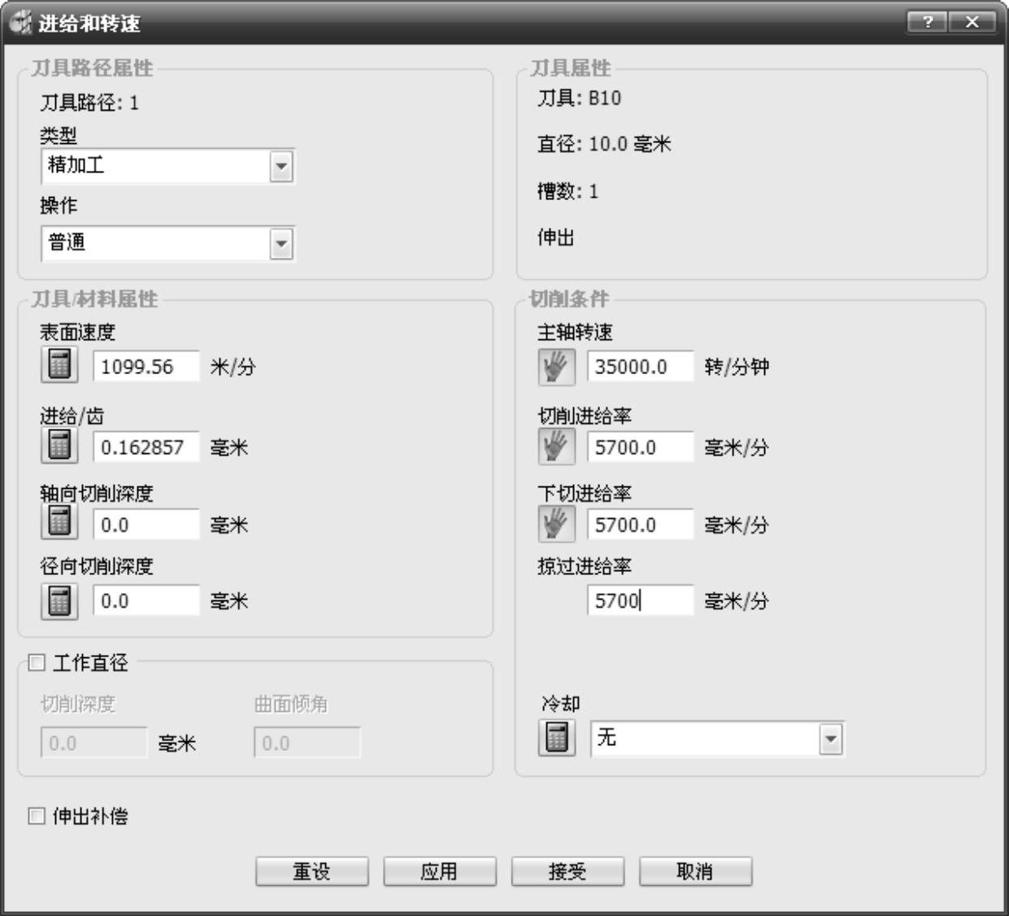The image size is (1009, 916).
Task: Click the 进给/齿 field with 0.162857
Action: [146, 447]
